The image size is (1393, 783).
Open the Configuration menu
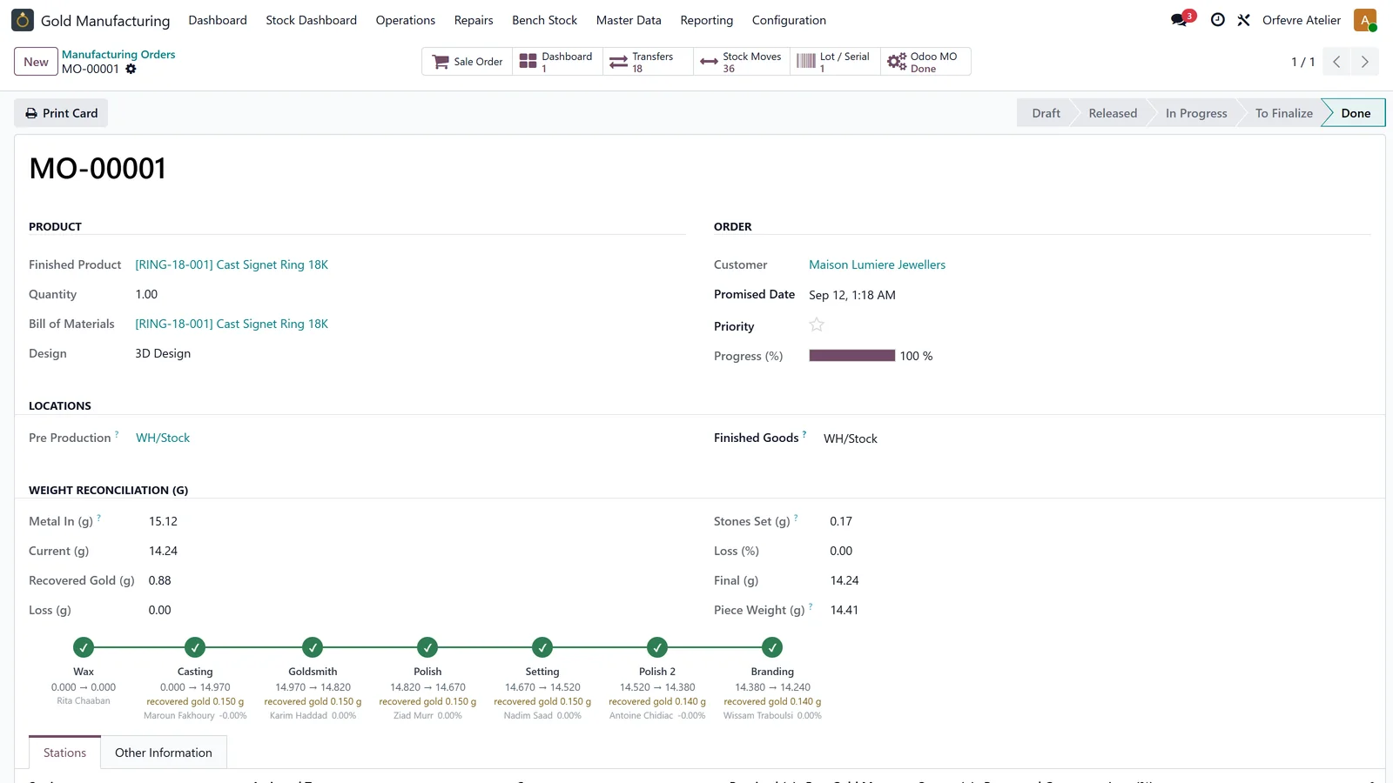point(789,20)
